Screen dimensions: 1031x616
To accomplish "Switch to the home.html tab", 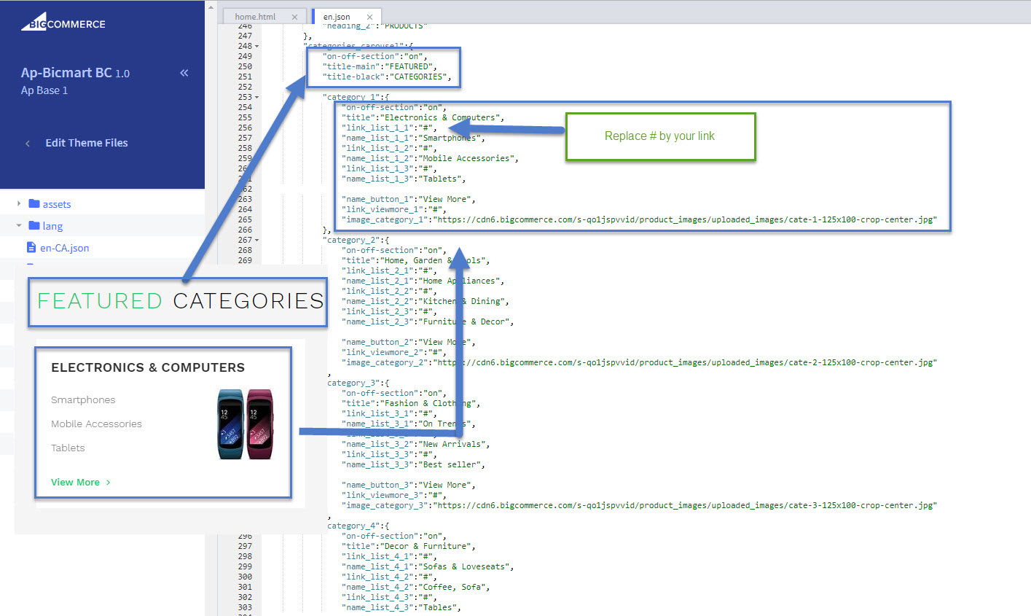I will click(255, 17).
